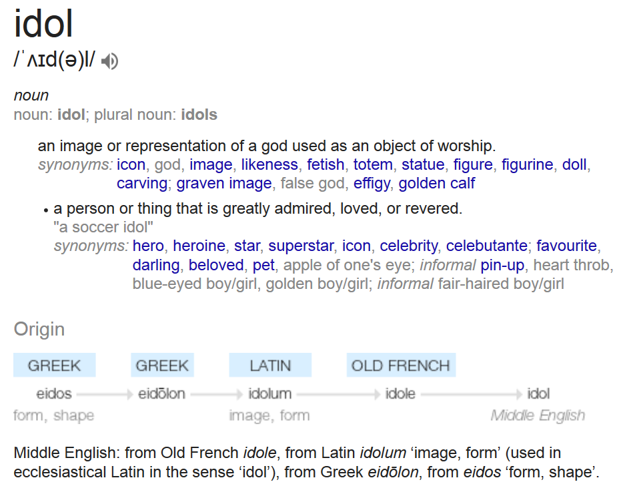Screen dimensions: 619x486
Task: Open the 'superstar' synonym link
Action: click(301, 246)
